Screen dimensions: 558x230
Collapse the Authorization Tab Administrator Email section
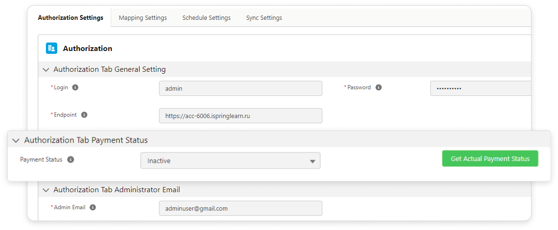46,190
